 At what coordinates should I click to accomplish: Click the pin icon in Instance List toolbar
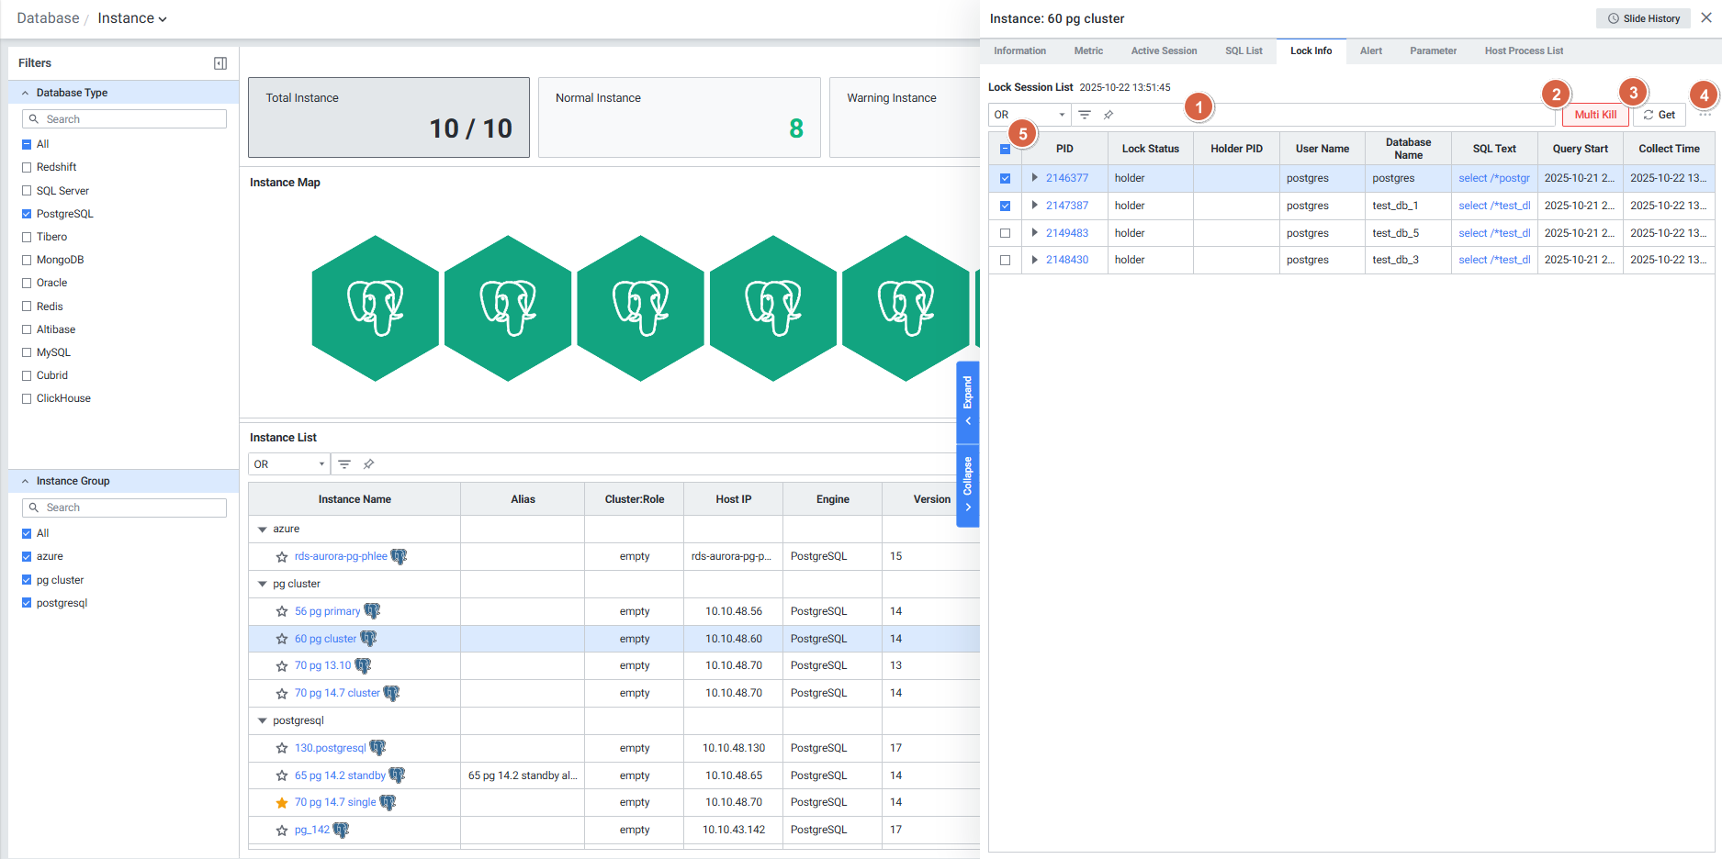point(368,464)
